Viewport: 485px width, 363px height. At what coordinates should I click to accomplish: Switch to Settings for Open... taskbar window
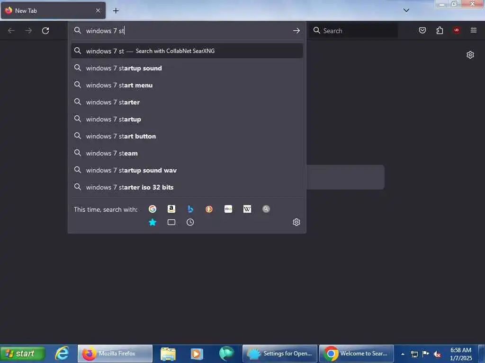(x=280, y=354)
